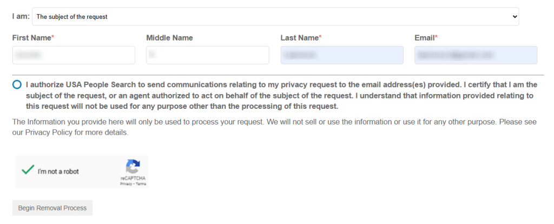Click the "I'm not a robot" label
Image resolution: width=554 pixels, height=224 pixels.
click(x=58, y=172)
